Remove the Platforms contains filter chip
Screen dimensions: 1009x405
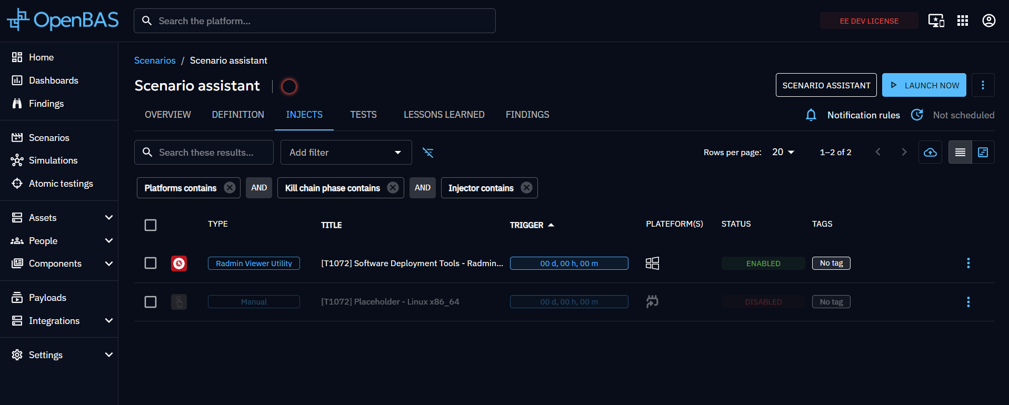click(229, 188)
